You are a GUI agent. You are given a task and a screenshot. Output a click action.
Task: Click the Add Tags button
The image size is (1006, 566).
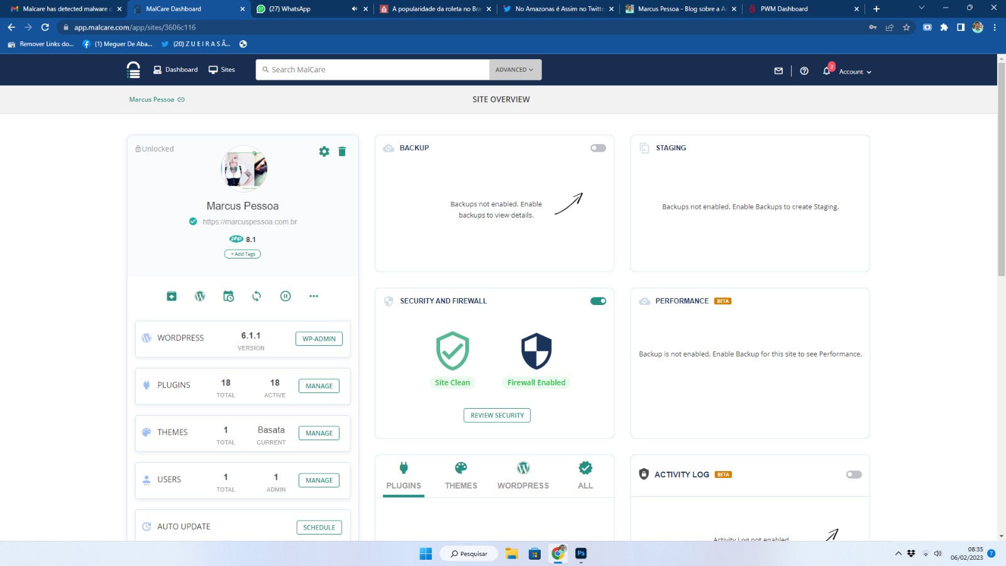(x=243, y=254)
